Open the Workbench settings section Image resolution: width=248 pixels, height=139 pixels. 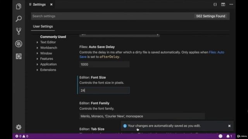[x=48, y=48]
